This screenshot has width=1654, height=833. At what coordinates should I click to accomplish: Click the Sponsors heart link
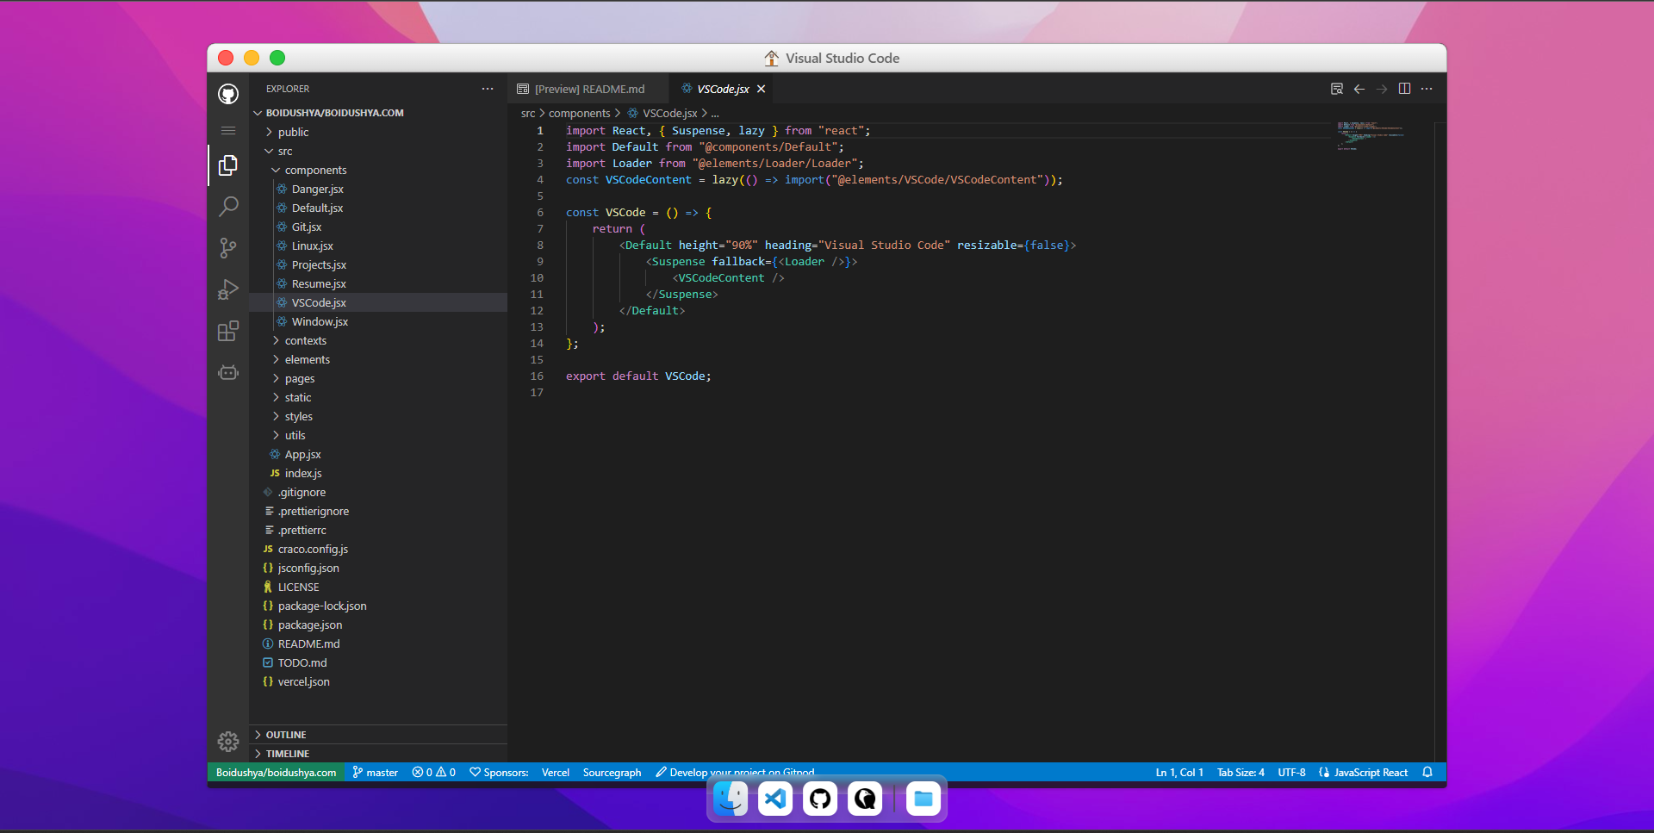499,772
